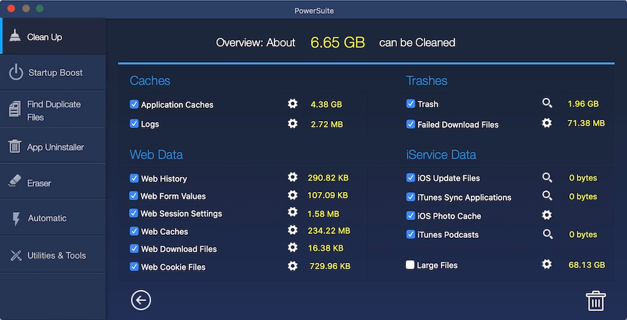Image resolution: width=627 pixels, height=320 pixels.
Task: Click magnifier beside iTunes Sync Applications
Action: (547, 196)
